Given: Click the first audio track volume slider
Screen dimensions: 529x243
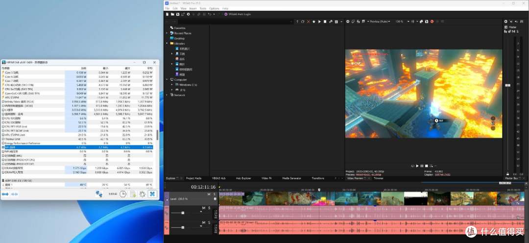Looking at the screenshot, I should coord(183,213).
